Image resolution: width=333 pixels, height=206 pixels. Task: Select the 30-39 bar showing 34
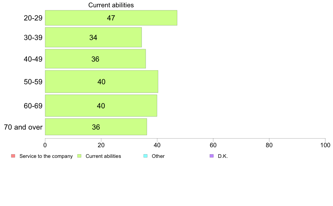tap(93, 37)
